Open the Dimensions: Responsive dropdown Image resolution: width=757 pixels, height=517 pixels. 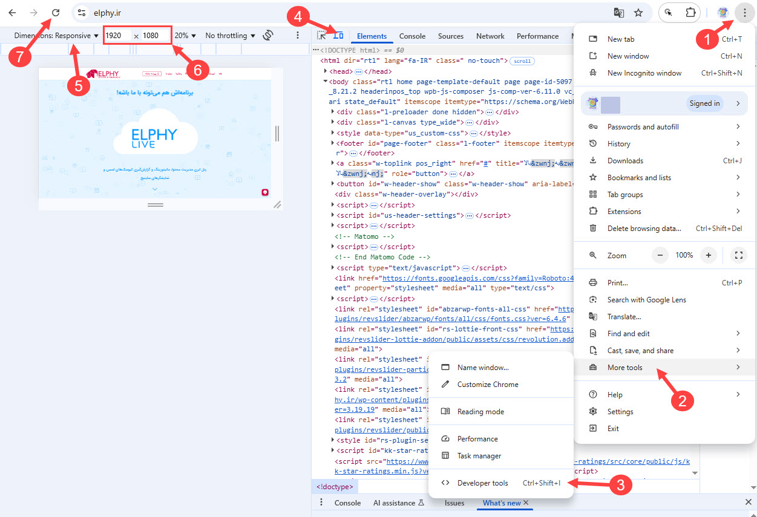[x=56, y=36]
